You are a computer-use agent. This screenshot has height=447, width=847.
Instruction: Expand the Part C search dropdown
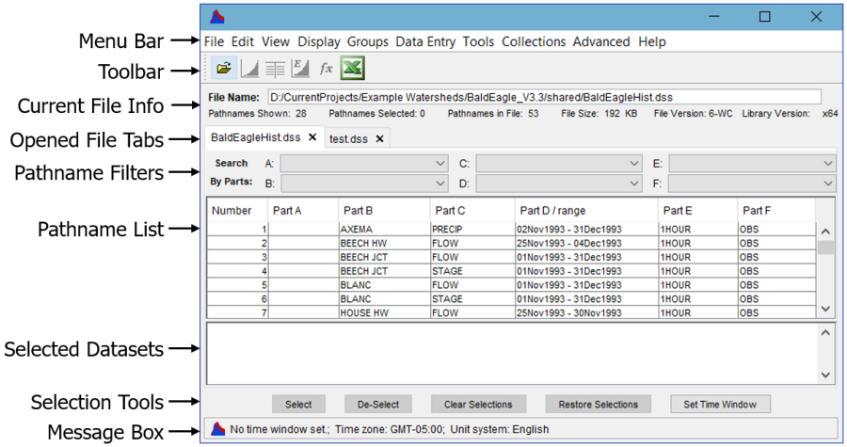coord(558,164)
